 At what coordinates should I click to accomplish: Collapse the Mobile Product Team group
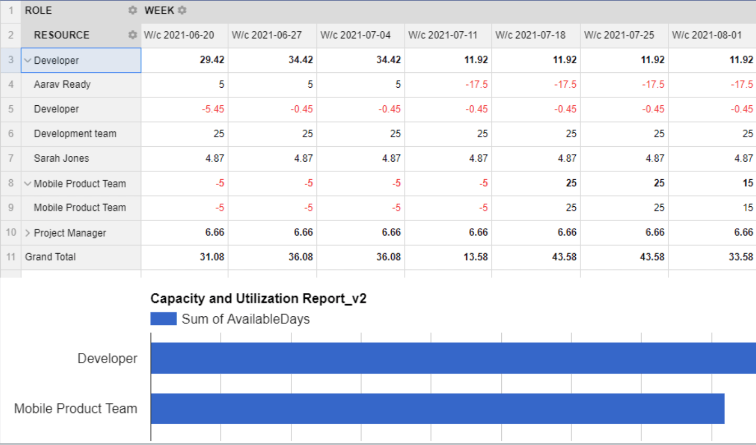(x=28, y=183)
